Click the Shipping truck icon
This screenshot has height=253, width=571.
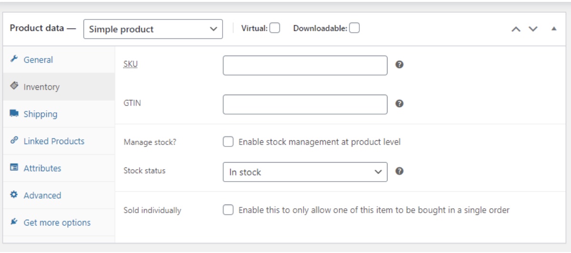[x=14, y=114]
